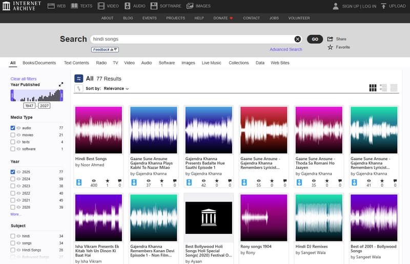Select the Audio search tab
The image size is (410, 264).
pos(147,63)
